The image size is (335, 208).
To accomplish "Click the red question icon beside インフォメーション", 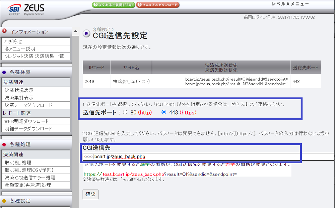I will pos(4,31).
